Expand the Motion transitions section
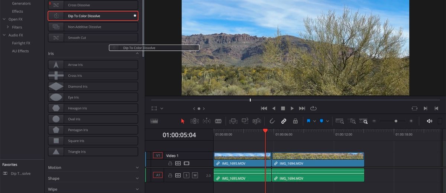The image size is (446, 193). coord(93,168)
